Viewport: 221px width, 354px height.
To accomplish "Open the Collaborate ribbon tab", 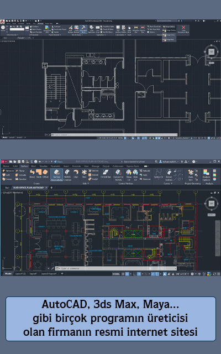I will [118, 166].
